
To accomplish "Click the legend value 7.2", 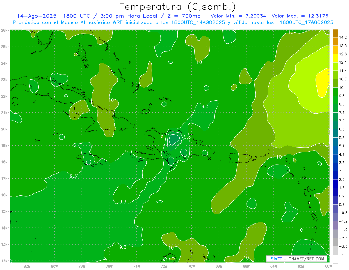I will coord(342,121).
